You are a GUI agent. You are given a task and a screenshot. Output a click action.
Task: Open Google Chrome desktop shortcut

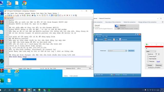[24, 5]
